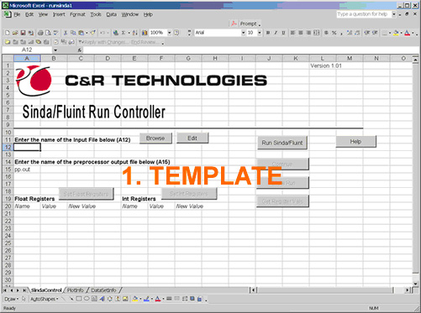
Task: Toggle Bold formatting
Action: [x=268, y=33]
